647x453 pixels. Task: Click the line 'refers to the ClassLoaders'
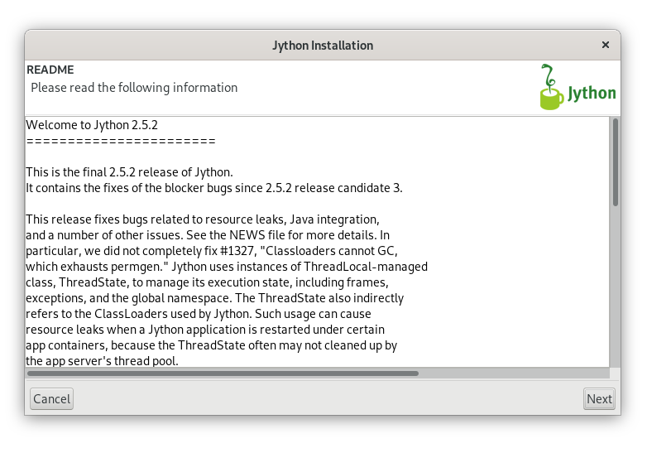pyautogui.click(x=199, y=313)
